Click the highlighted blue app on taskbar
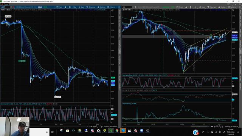Viewport: 242px width, 136px height. [x=123, y=131]
